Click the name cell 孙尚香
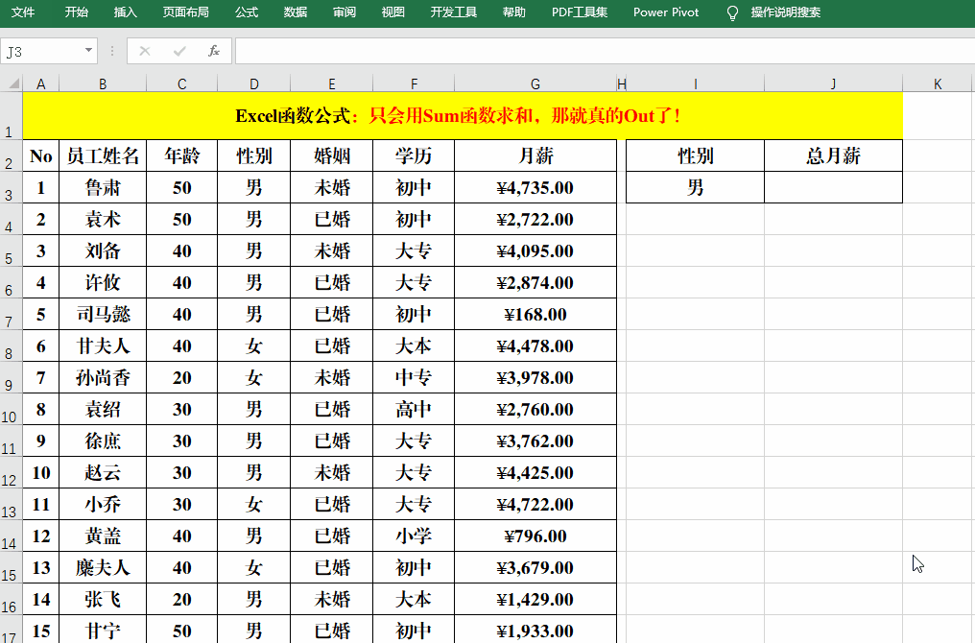Screen dimensions: 975x643 pyautogui.click(x=103, y=377)
